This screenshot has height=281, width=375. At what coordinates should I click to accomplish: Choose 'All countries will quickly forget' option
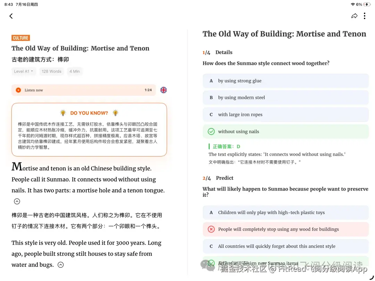click(x=285, y=246)
